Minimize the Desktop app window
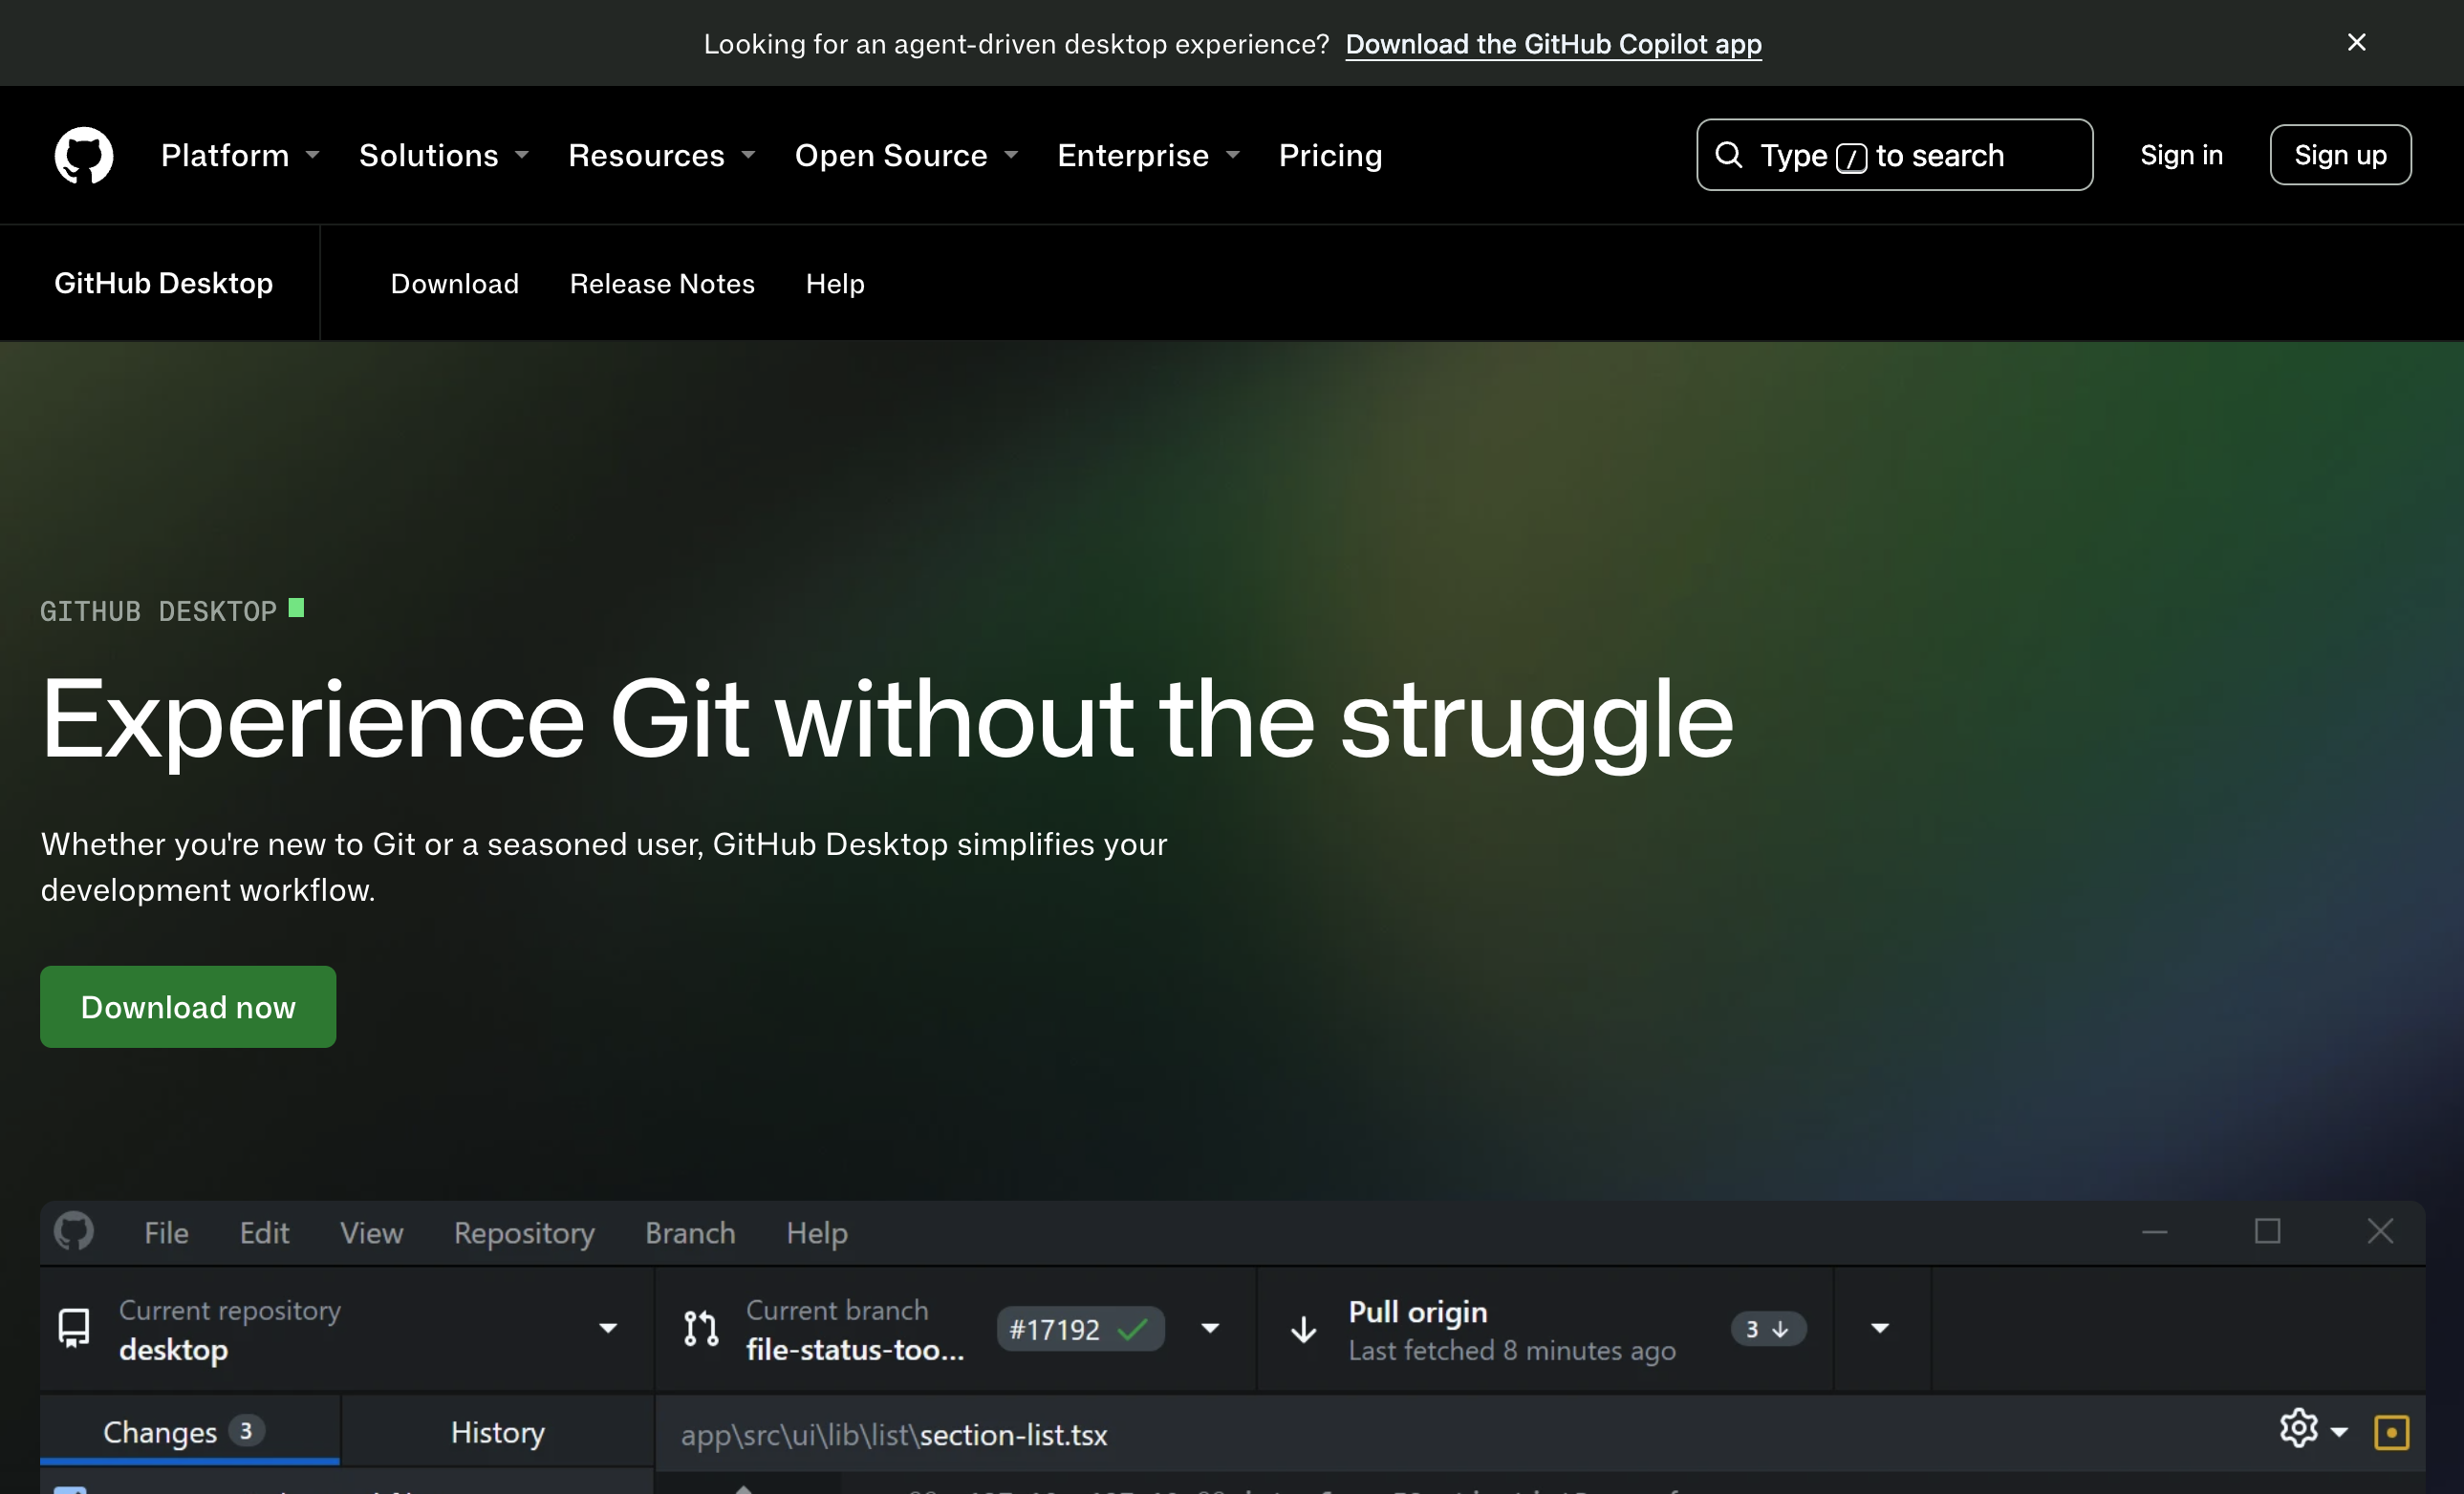This screenshot has height=1494, width=2464. click(2154, 1231)
